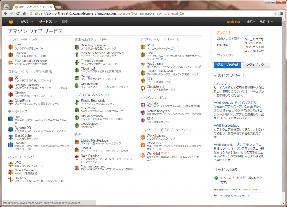The height and width of the screenshot is (207, 287).
Task: Open the 東京 region dropdown
Action: (251, 22)
